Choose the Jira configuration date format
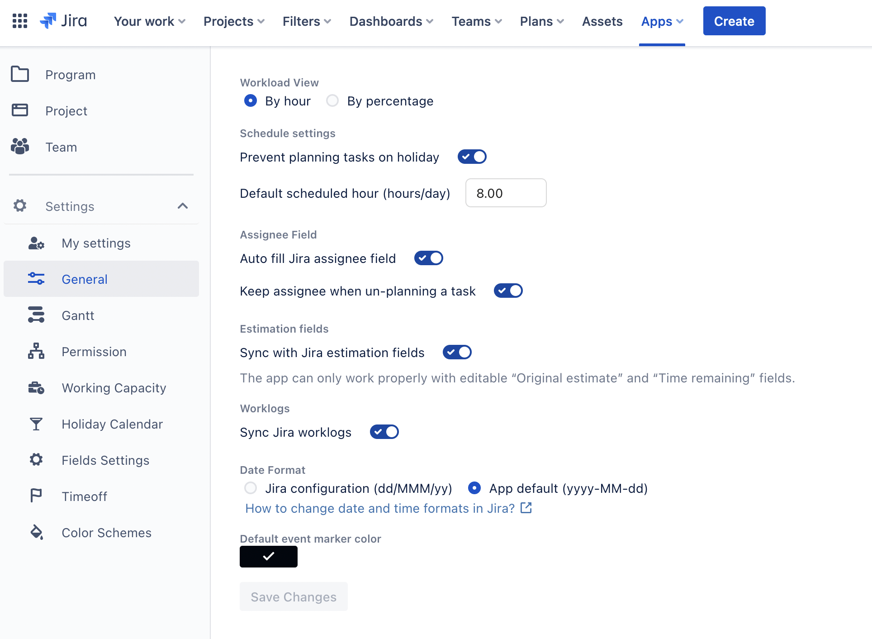872x639 pixels. (x=251, y=488)
